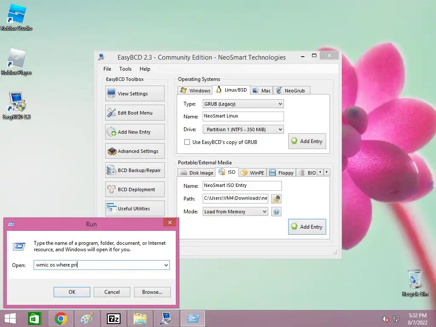Open Roblox Player desktop shortcut

point(17,62)
